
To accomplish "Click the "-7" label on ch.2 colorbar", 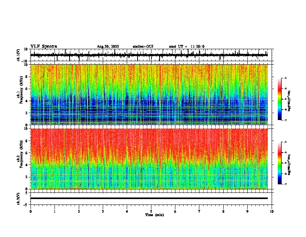I will 285,184.
